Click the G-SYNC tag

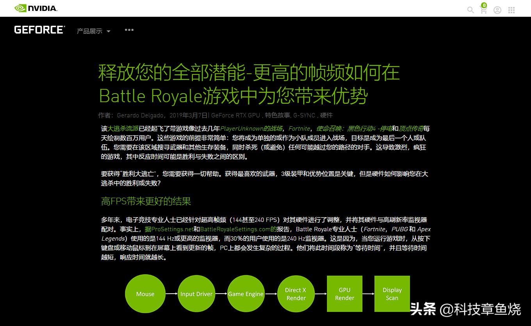click(x=304, y=115)
